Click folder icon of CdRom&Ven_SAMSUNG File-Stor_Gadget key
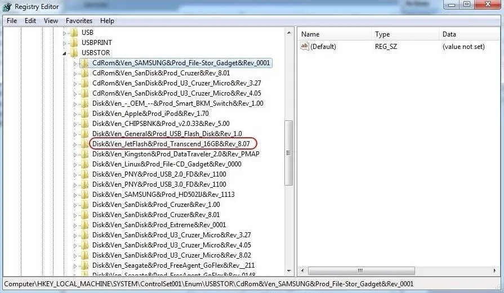Image resolution: width=504 pixels, height=293 pixels. pos(85,63)
